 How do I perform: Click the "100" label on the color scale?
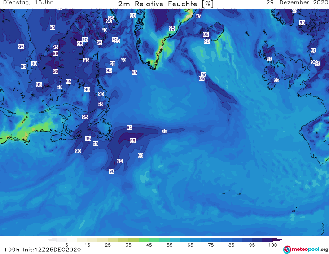[x=273, y=245]
